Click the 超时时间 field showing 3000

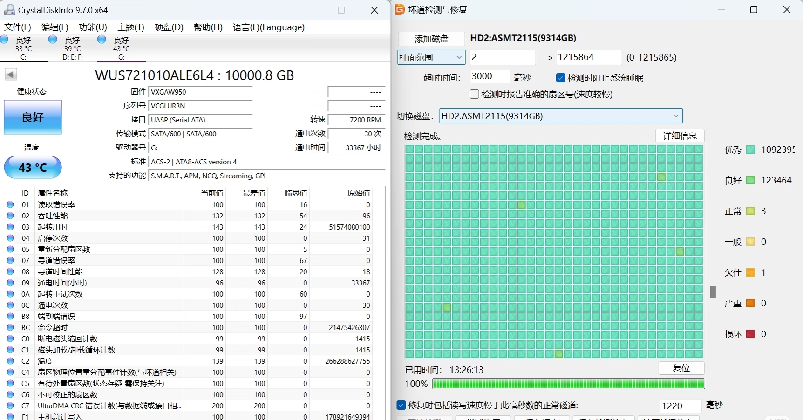tap(490, 76)
